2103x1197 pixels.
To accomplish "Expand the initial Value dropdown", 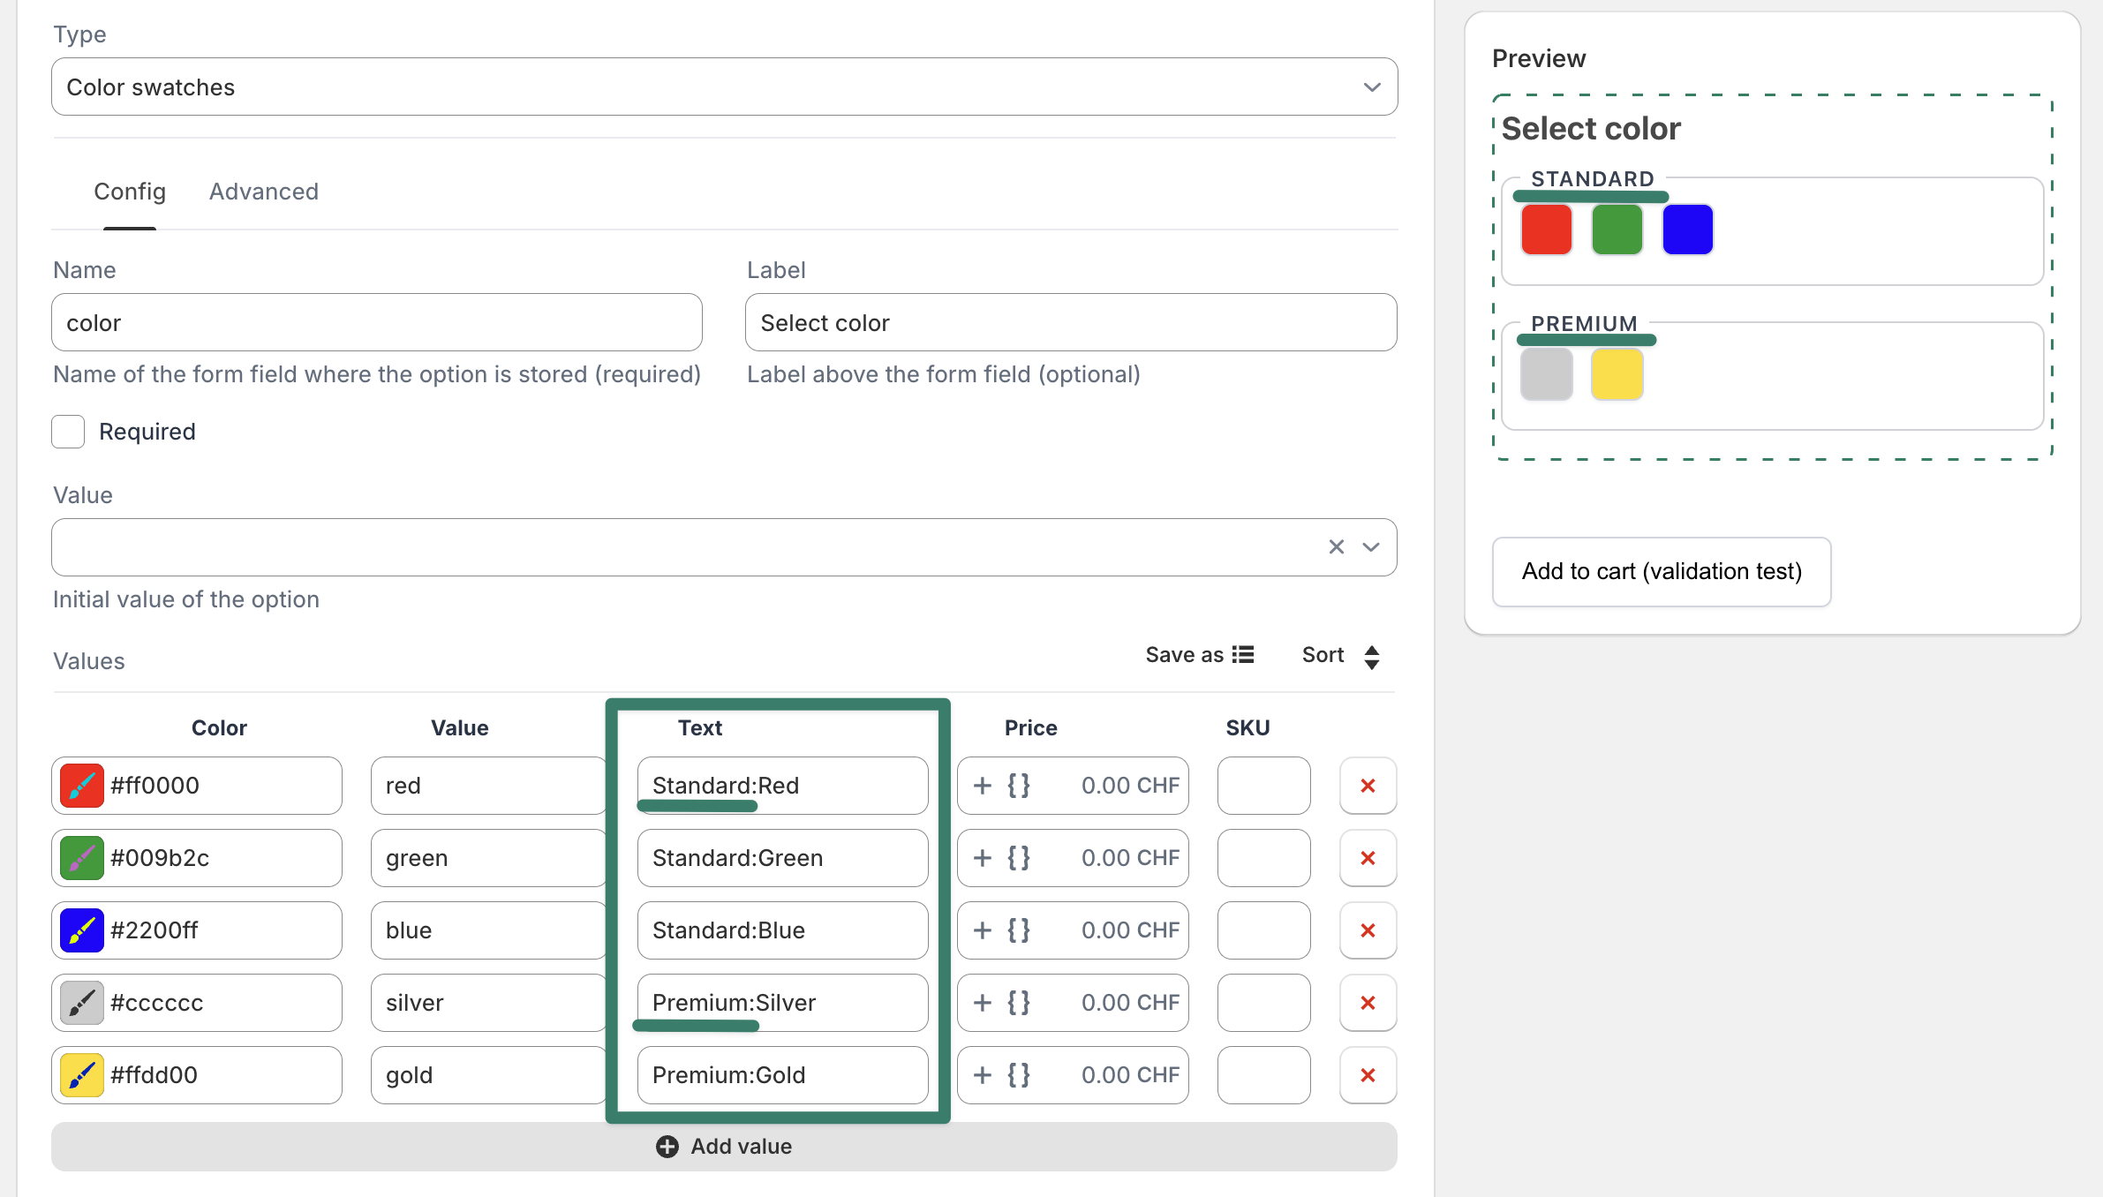I will click(1371, 547).
